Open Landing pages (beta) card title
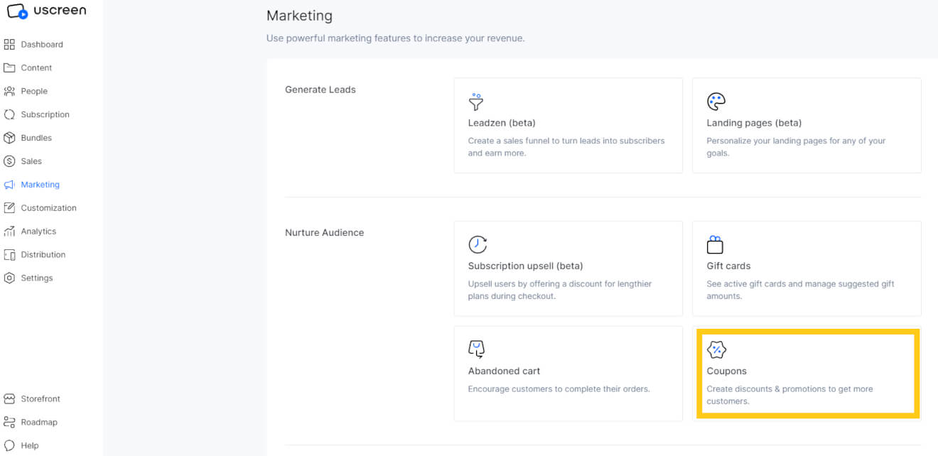Image resolution: width=938 pixels, height=456 pixels. 754,123
